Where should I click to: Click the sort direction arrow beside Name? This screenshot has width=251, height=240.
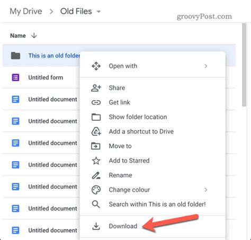coord(34,35)
